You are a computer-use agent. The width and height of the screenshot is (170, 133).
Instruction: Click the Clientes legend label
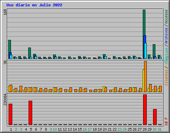point(166,77)
